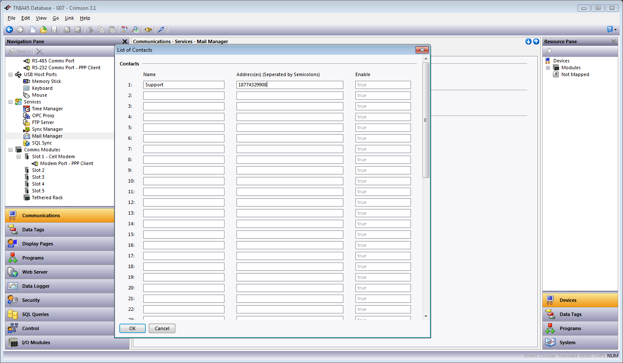This screenshot has width=623, height=363.
Task: Open Web Server category
Action: pyautogui.click(x=60, y=272)
